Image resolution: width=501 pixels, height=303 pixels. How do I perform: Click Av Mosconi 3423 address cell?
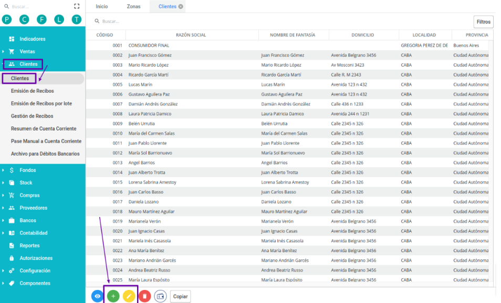[x=347, y=65]
